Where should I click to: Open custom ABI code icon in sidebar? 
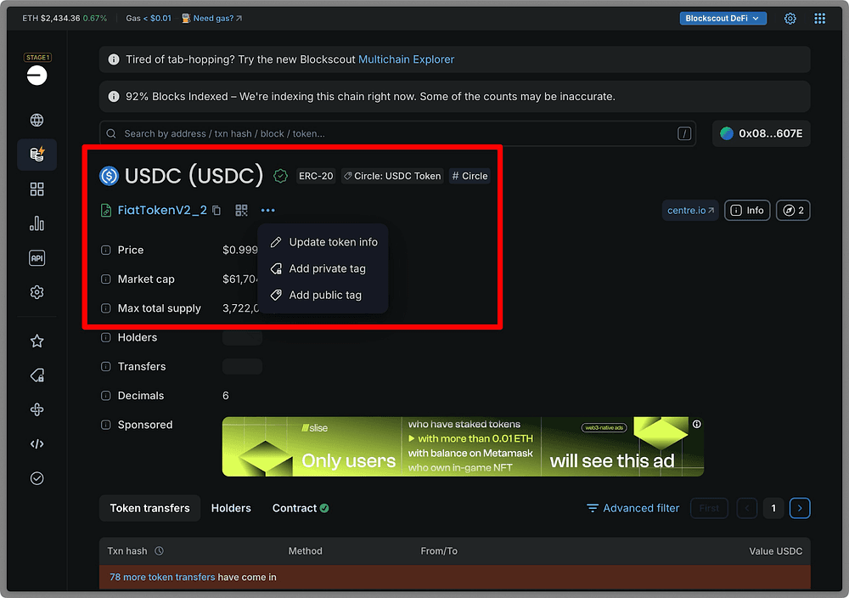click(x=37, y=444)
